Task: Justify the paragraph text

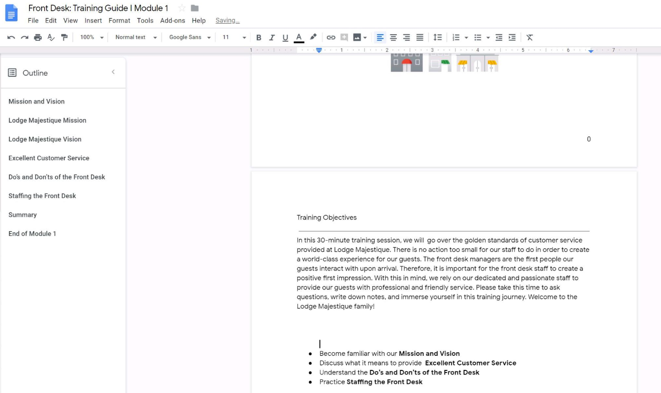Action: tap(419, 37)
